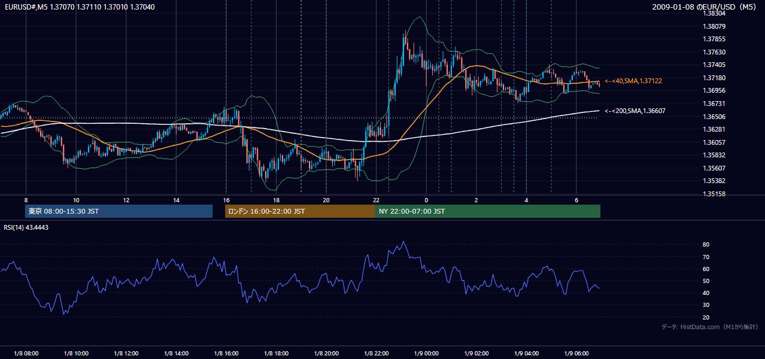
Task: Click hour label 22 under the price chart
Action: pos(376,200)
